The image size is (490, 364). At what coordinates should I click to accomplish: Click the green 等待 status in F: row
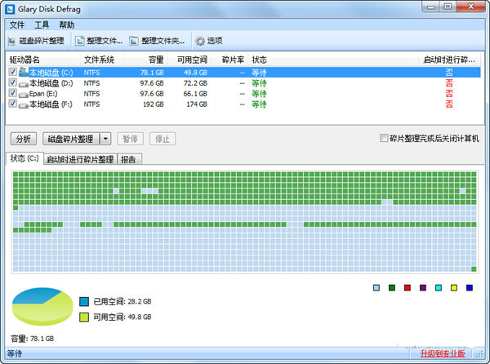point(259,104)
